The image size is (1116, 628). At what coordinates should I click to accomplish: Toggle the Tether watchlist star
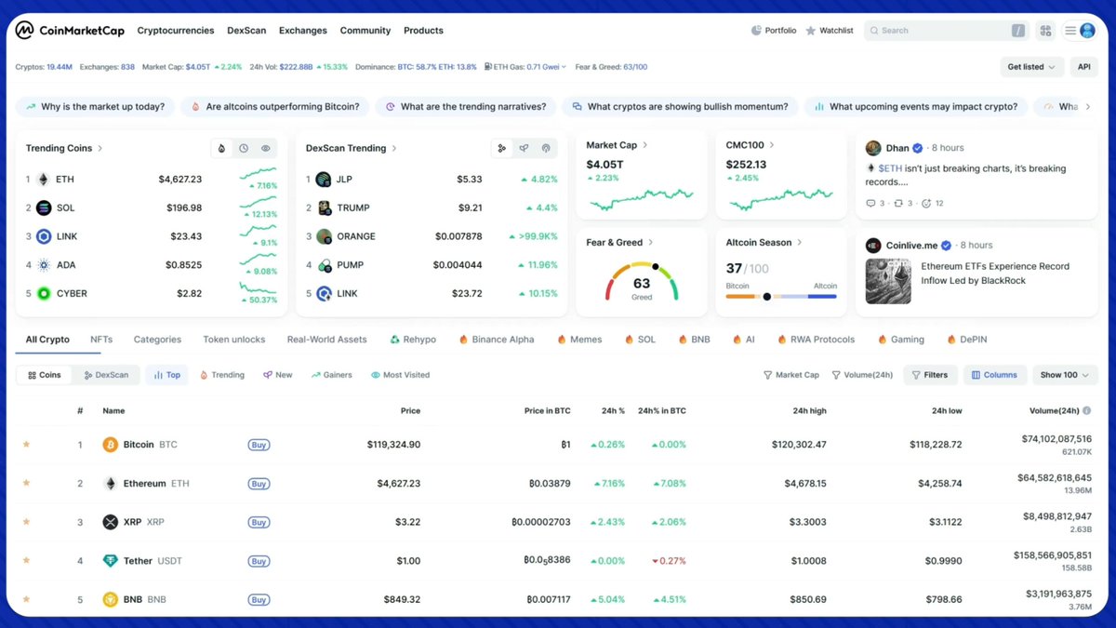26,560
